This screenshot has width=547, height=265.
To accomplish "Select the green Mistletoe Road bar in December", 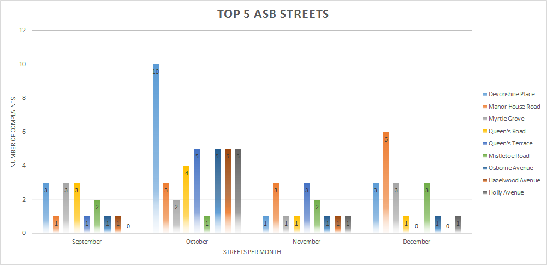I will tap(427, 208).
